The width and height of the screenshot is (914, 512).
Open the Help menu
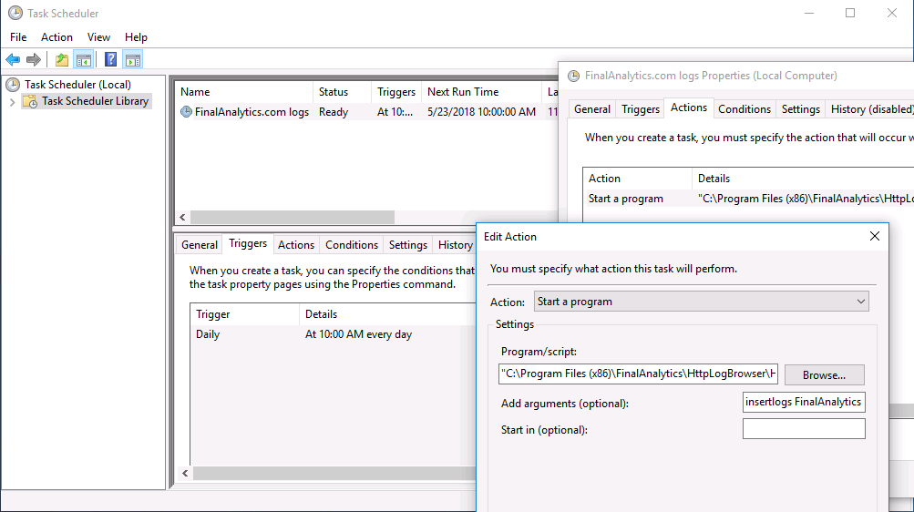[x=136, y=37]
